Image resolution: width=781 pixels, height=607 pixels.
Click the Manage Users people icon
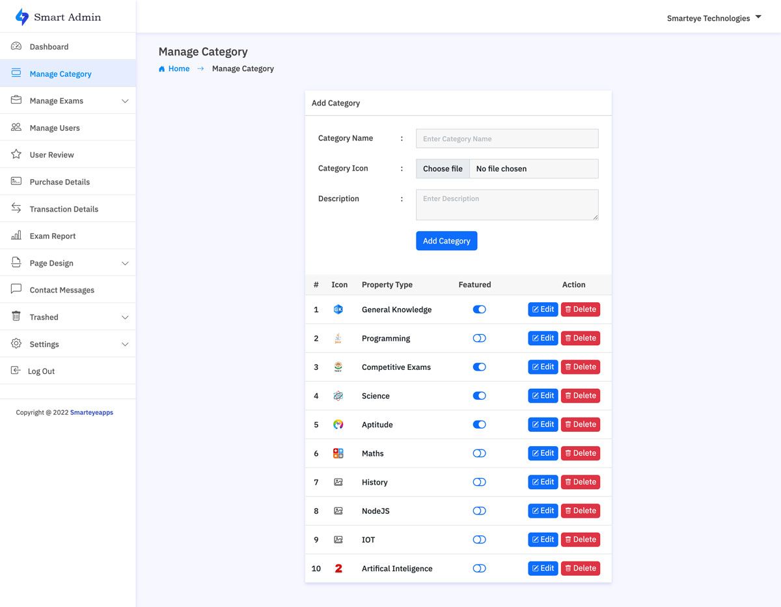pyautogui.click(x=16, y=128)
